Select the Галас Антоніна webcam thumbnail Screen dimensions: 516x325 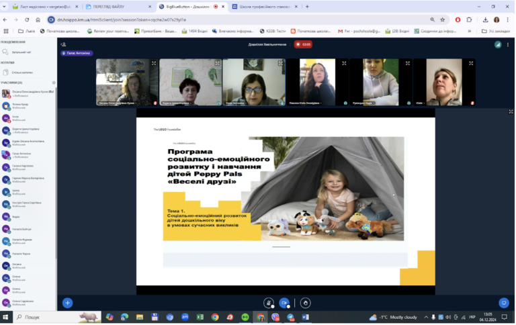tap(254, 82)
